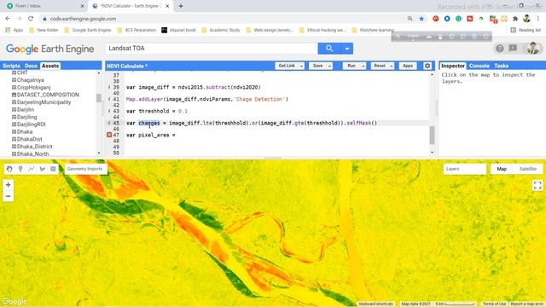Viewport: 546px width, 307px height.
Task: Switch to the Docs tab
Action: point(31,66)
